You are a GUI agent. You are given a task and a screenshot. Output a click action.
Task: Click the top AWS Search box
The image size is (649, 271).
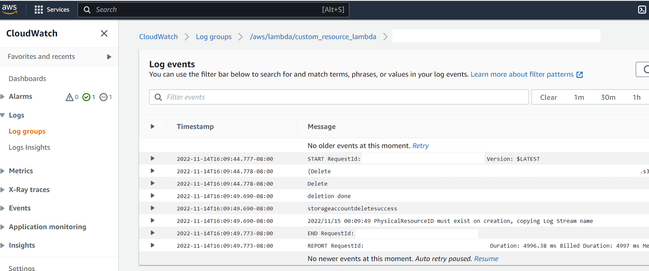coord(213,10)
